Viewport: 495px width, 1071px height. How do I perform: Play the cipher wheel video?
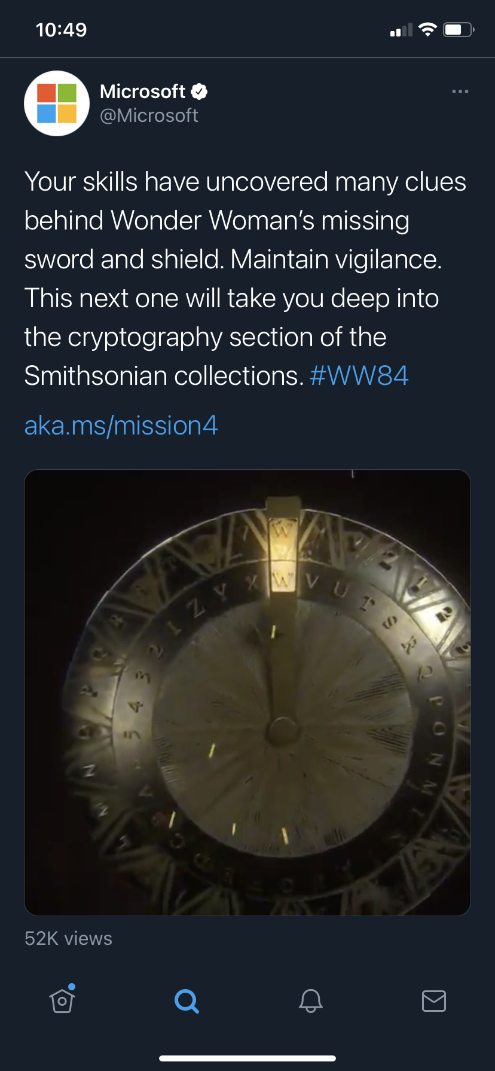(247, 693)
